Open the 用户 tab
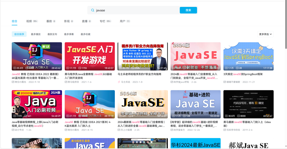 (x=125, y=21)
